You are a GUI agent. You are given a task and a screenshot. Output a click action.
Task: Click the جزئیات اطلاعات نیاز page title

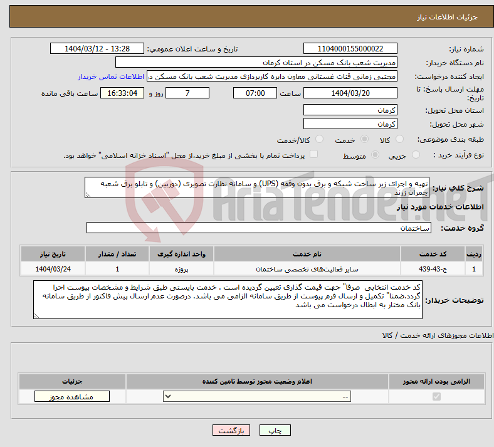tap(448, 17)
